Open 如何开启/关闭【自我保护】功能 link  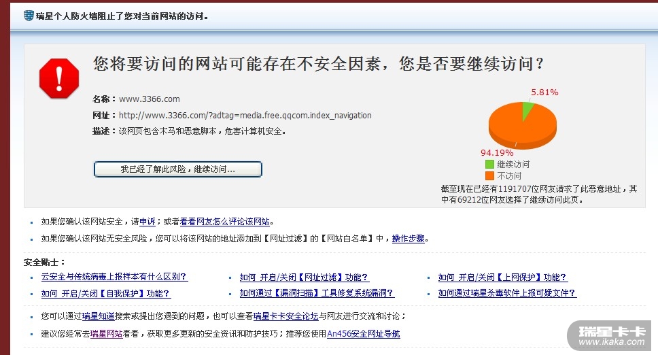pyautogui.click(x=106, y=293)
